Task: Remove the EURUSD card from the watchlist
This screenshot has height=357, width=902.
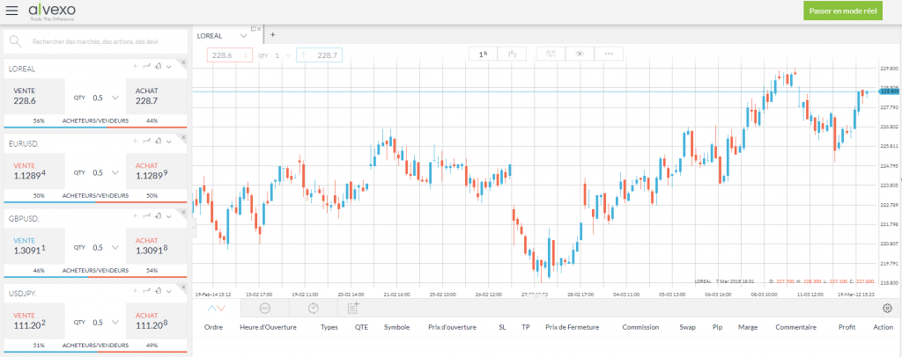Action: coord(183,137)
